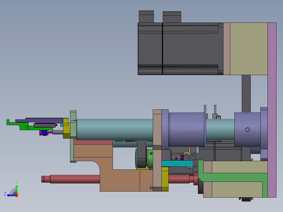Image resolution: width=283 pixels, height=212 pixels.
Task: Select the pale green flange left of teal tube
Action: point(73,136)
